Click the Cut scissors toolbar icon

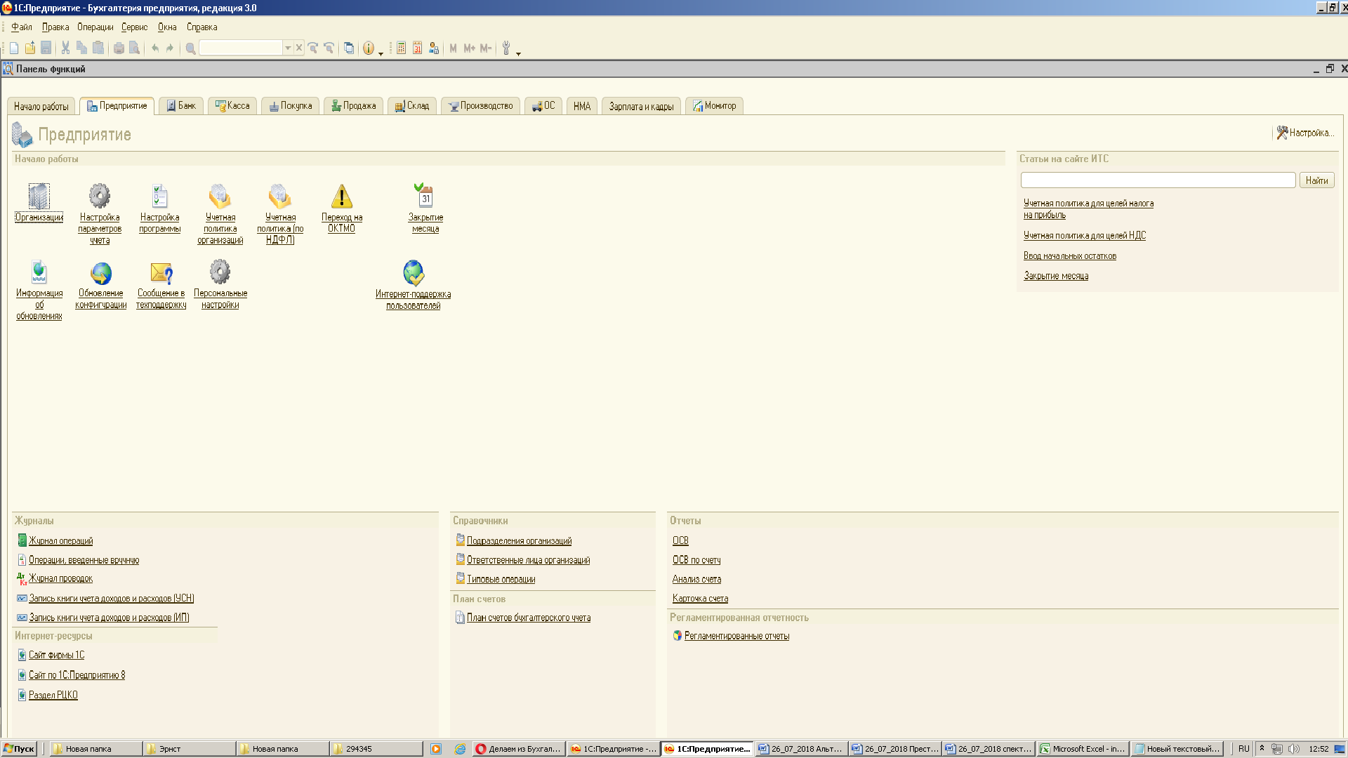(x=65, y=48)
